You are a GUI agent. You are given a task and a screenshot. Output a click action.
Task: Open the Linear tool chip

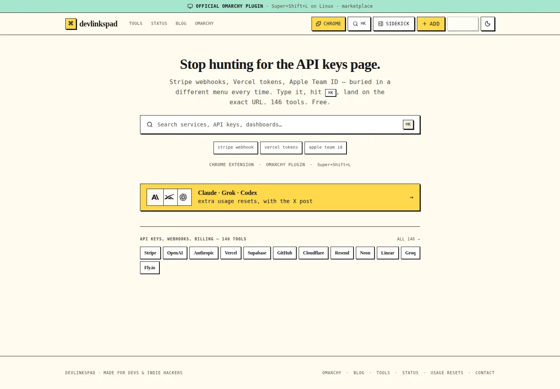[388, 253]
